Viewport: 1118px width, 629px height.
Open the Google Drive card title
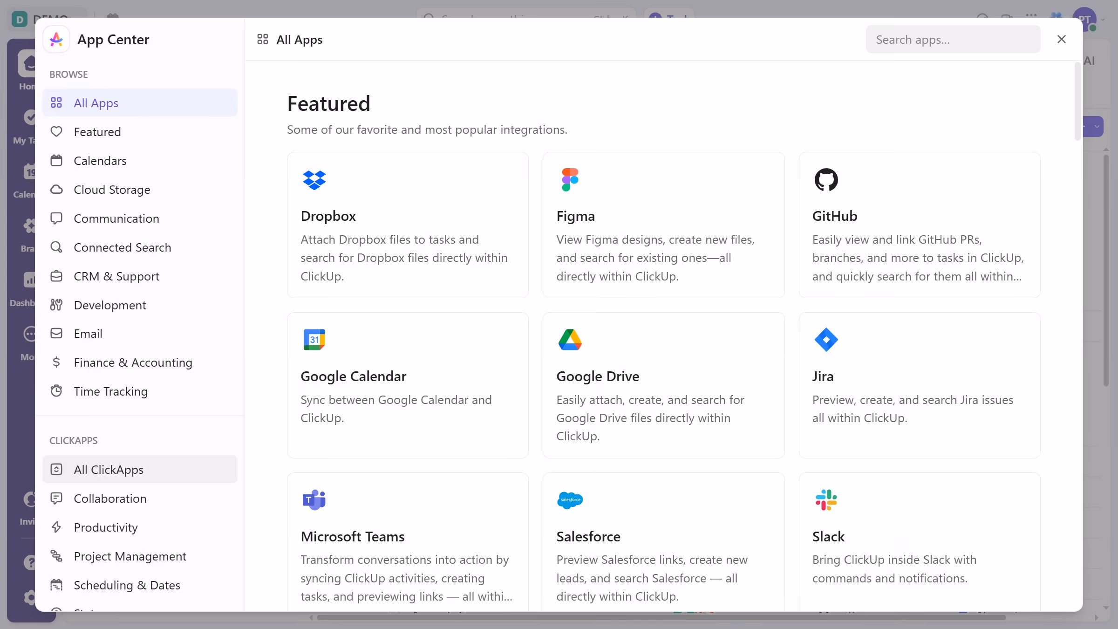point(598,376)
